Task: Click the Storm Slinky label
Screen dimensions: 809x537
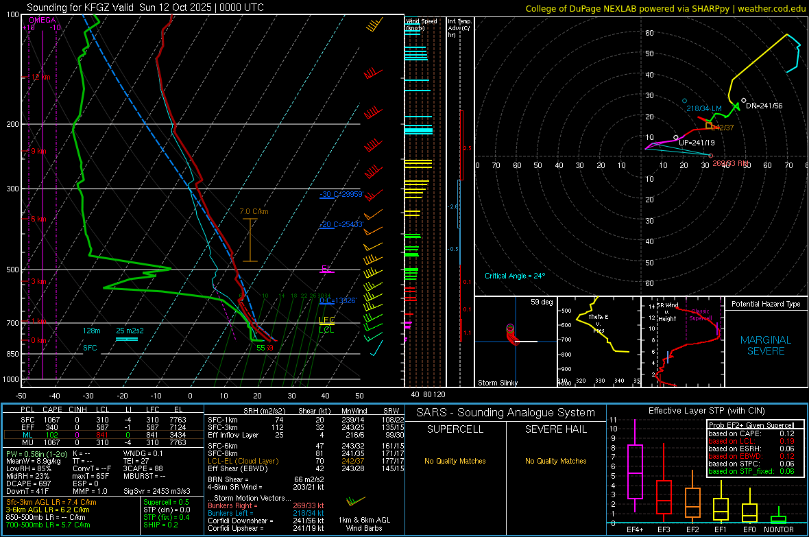Action: tap(497, 383)
